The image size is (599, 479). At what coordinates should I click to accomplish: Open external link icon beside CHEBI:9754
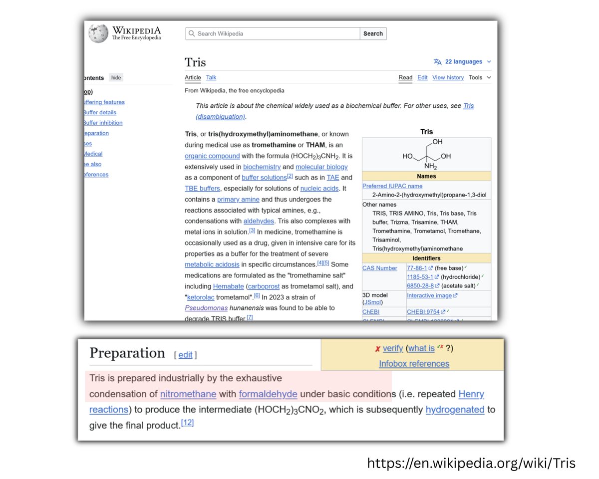(x=442, y=312)
